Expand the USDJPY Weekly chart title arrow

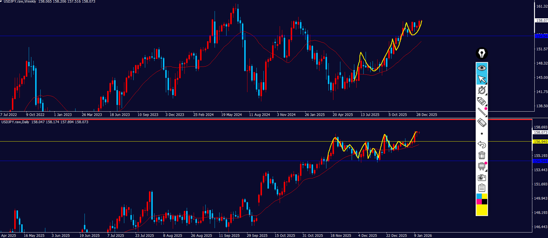(x=1, y=1)
